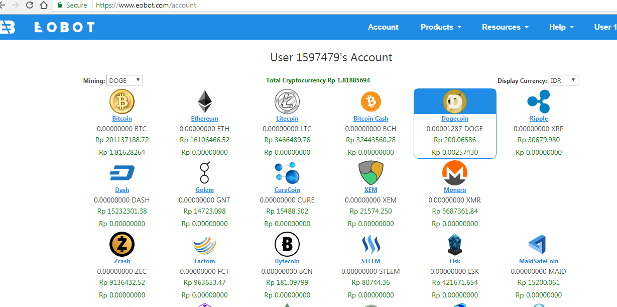Go to browser home page icon
Image resolution: width=617 pixels, height=307 pixels.
pyautogui.click(x=44, y=6)
